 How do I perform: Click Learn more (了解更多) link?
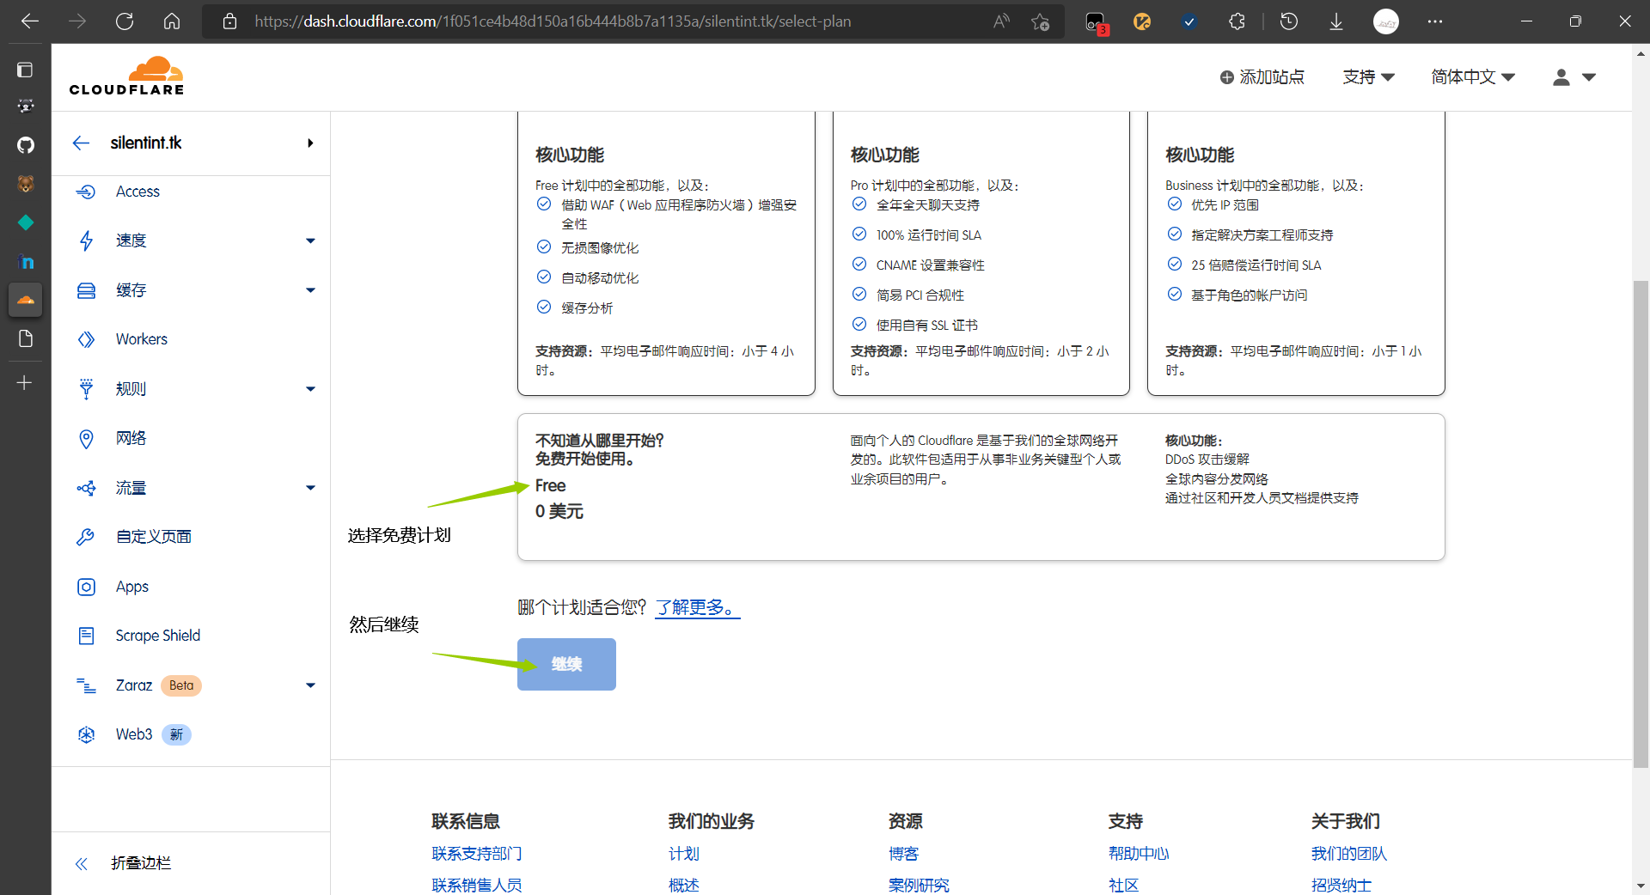(x=697, y=607)
